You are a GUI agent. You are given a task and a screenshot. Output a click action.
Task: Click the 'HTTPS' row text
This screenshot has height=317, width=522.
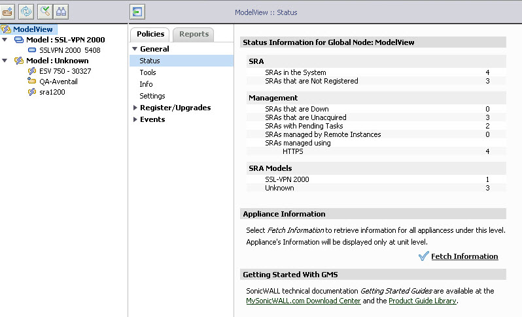point(292,151)
